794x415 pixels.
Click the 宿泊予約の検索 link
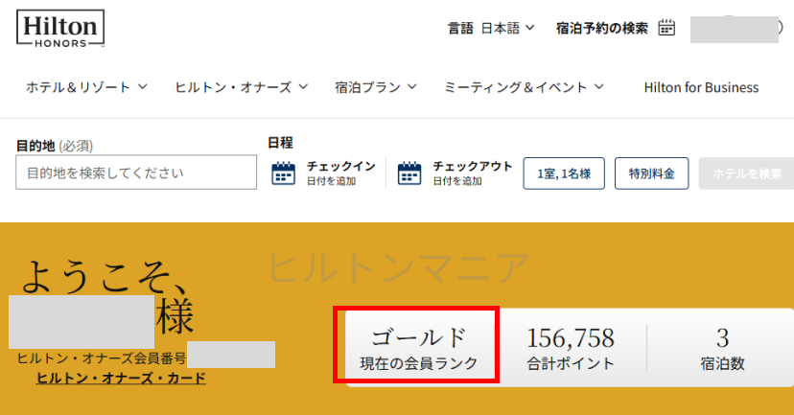[x=602, y=28]
